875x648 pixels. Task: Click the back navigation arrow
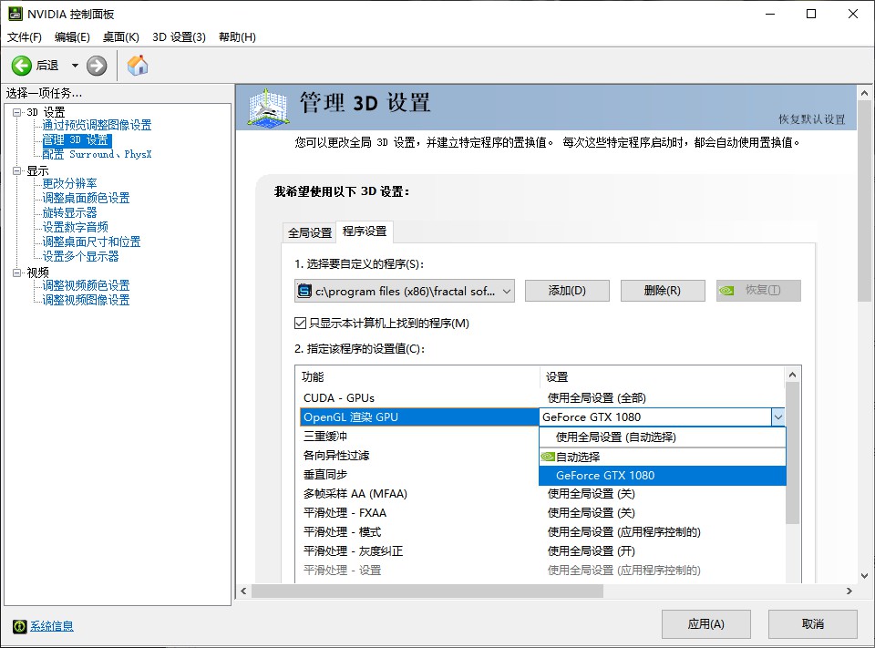click(22, 65)
